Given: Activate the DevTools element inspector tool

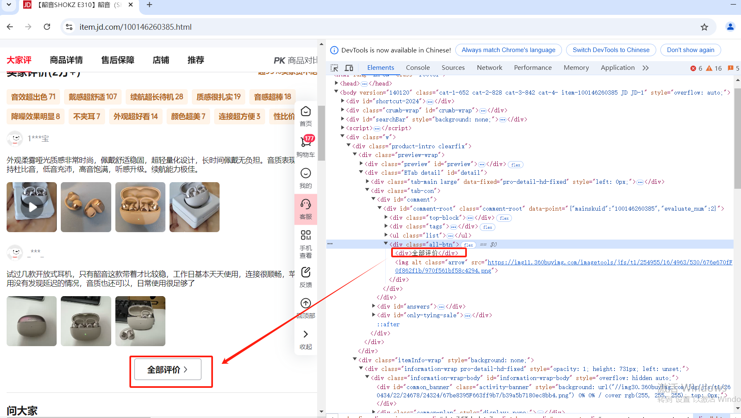Looking at the screenshot, I should (335, 68).
